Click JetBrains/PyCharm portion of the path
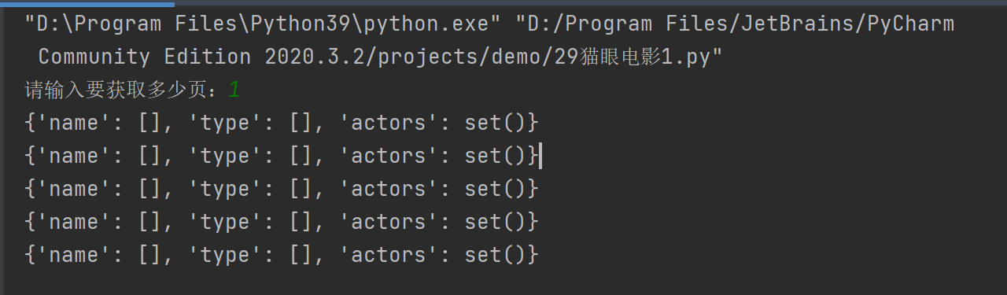This screenshot has width=1007, height=295. point(853,24)
